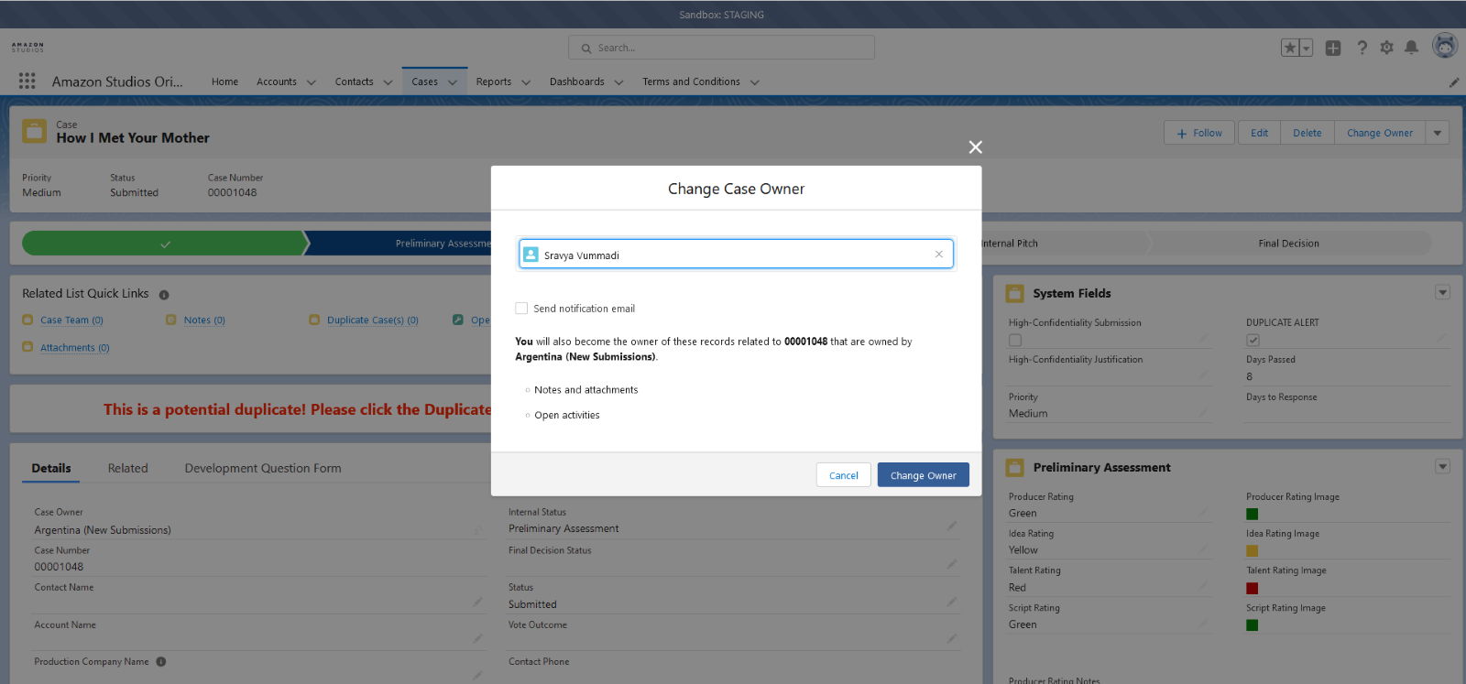Switch to Development Question Form tab
Image resolution: width=1466 pixels, height=684 pixels.
coord(263,468)
